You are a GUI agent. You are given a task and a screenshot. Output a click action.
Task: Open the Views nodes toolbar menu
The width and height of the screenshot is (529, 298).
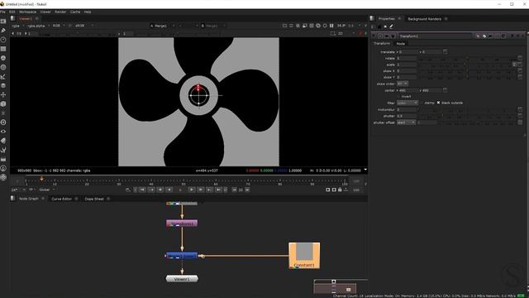(x=3, y=132)
